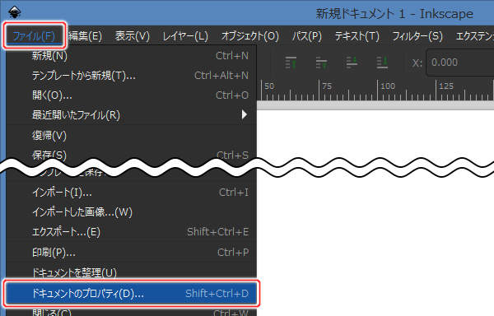Choose 印刷(P)... to print

tap(132, 252)
